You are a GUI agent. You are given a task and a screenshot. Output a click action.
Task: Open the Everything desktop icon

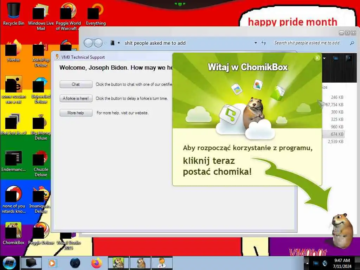coord(96,14)
